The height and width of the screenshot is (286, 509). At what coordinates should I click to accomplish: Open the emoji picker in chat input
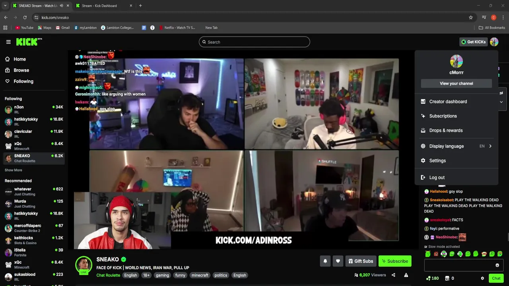click(497, 265)
